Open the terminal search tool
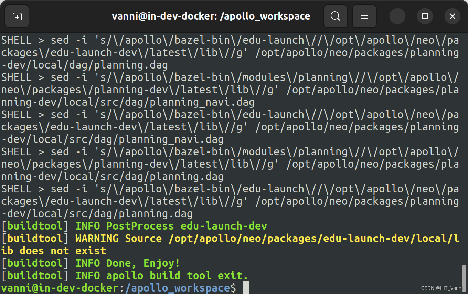468x294 pixels. [x=335, y=16]
